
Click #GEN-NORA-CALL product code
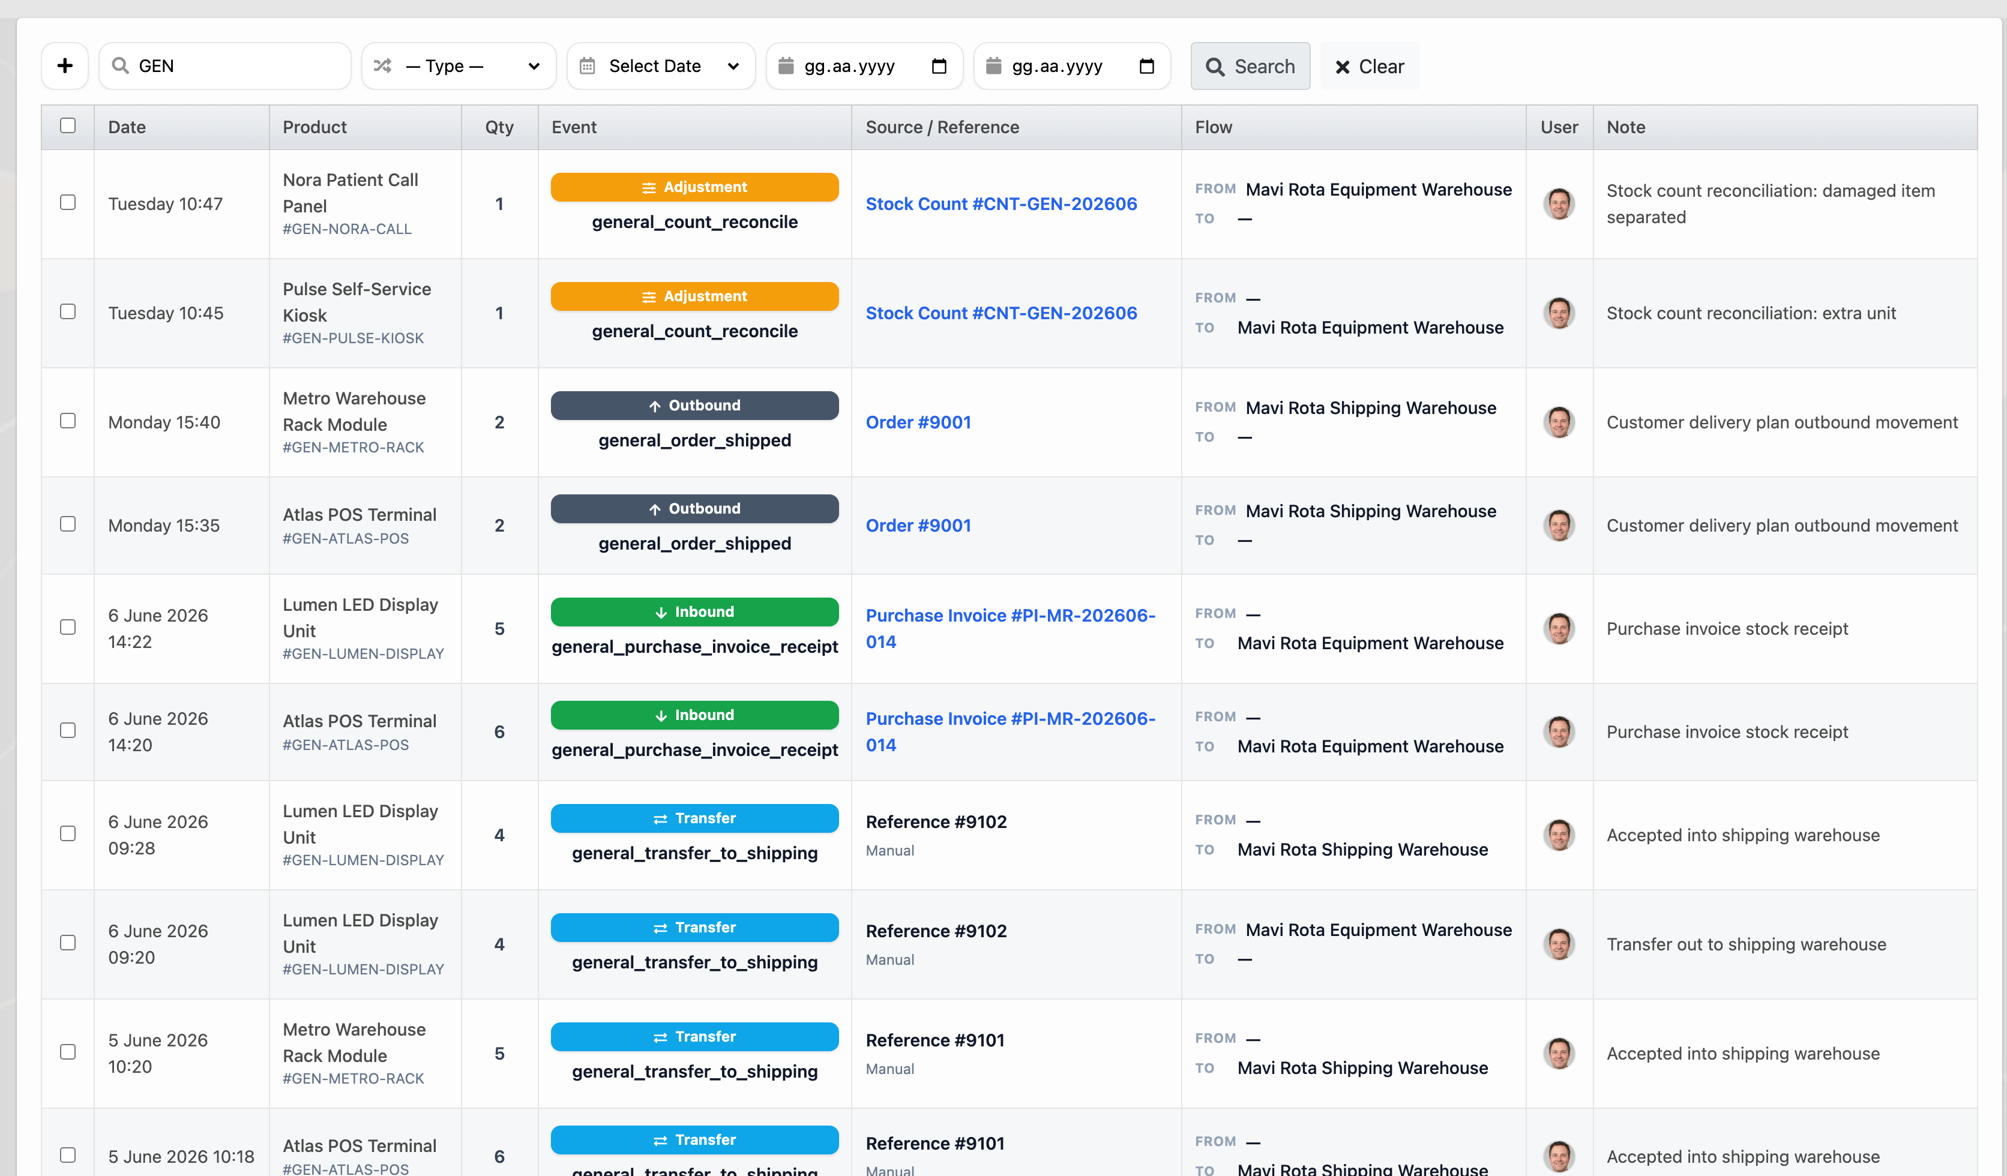(348, 229)
